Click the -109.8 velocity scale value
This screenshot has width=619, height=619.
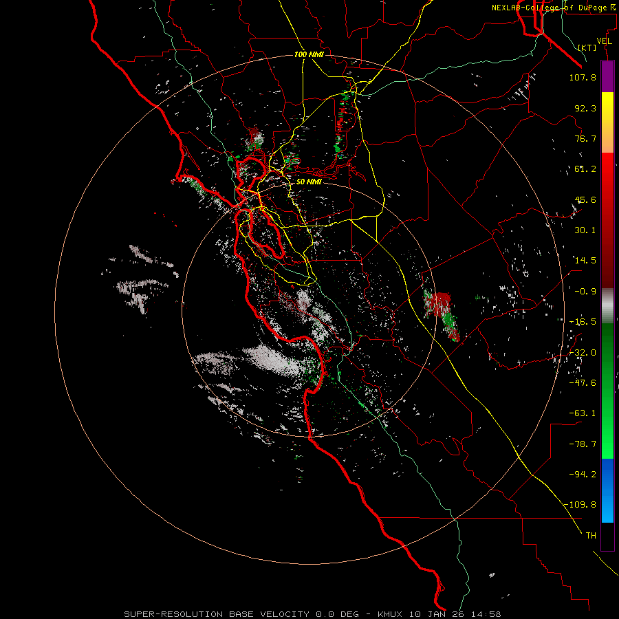(x=580, y=505)
